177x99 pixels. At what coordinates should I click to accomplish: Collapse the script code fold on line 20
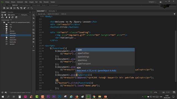click(43, 46)
